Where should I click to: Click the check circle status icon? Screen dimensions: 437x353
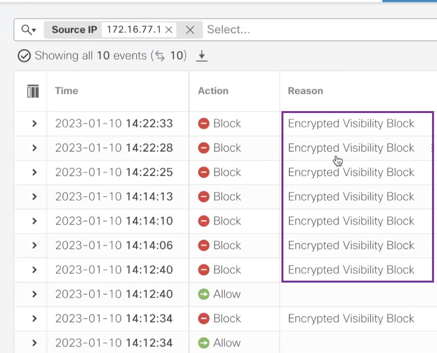[x=24, y=56]
